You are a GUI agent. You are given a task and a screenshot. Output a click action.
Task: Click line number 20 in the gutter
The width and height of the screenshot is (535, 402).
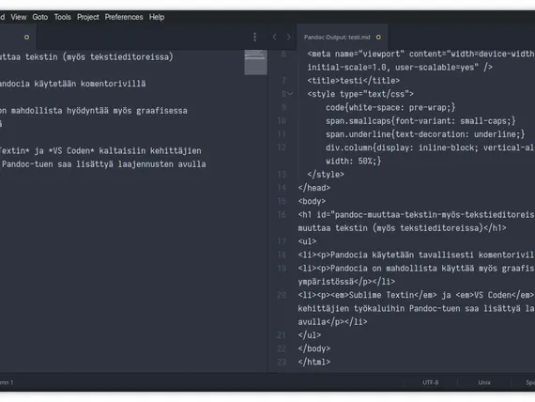click(x=282, y=295)
